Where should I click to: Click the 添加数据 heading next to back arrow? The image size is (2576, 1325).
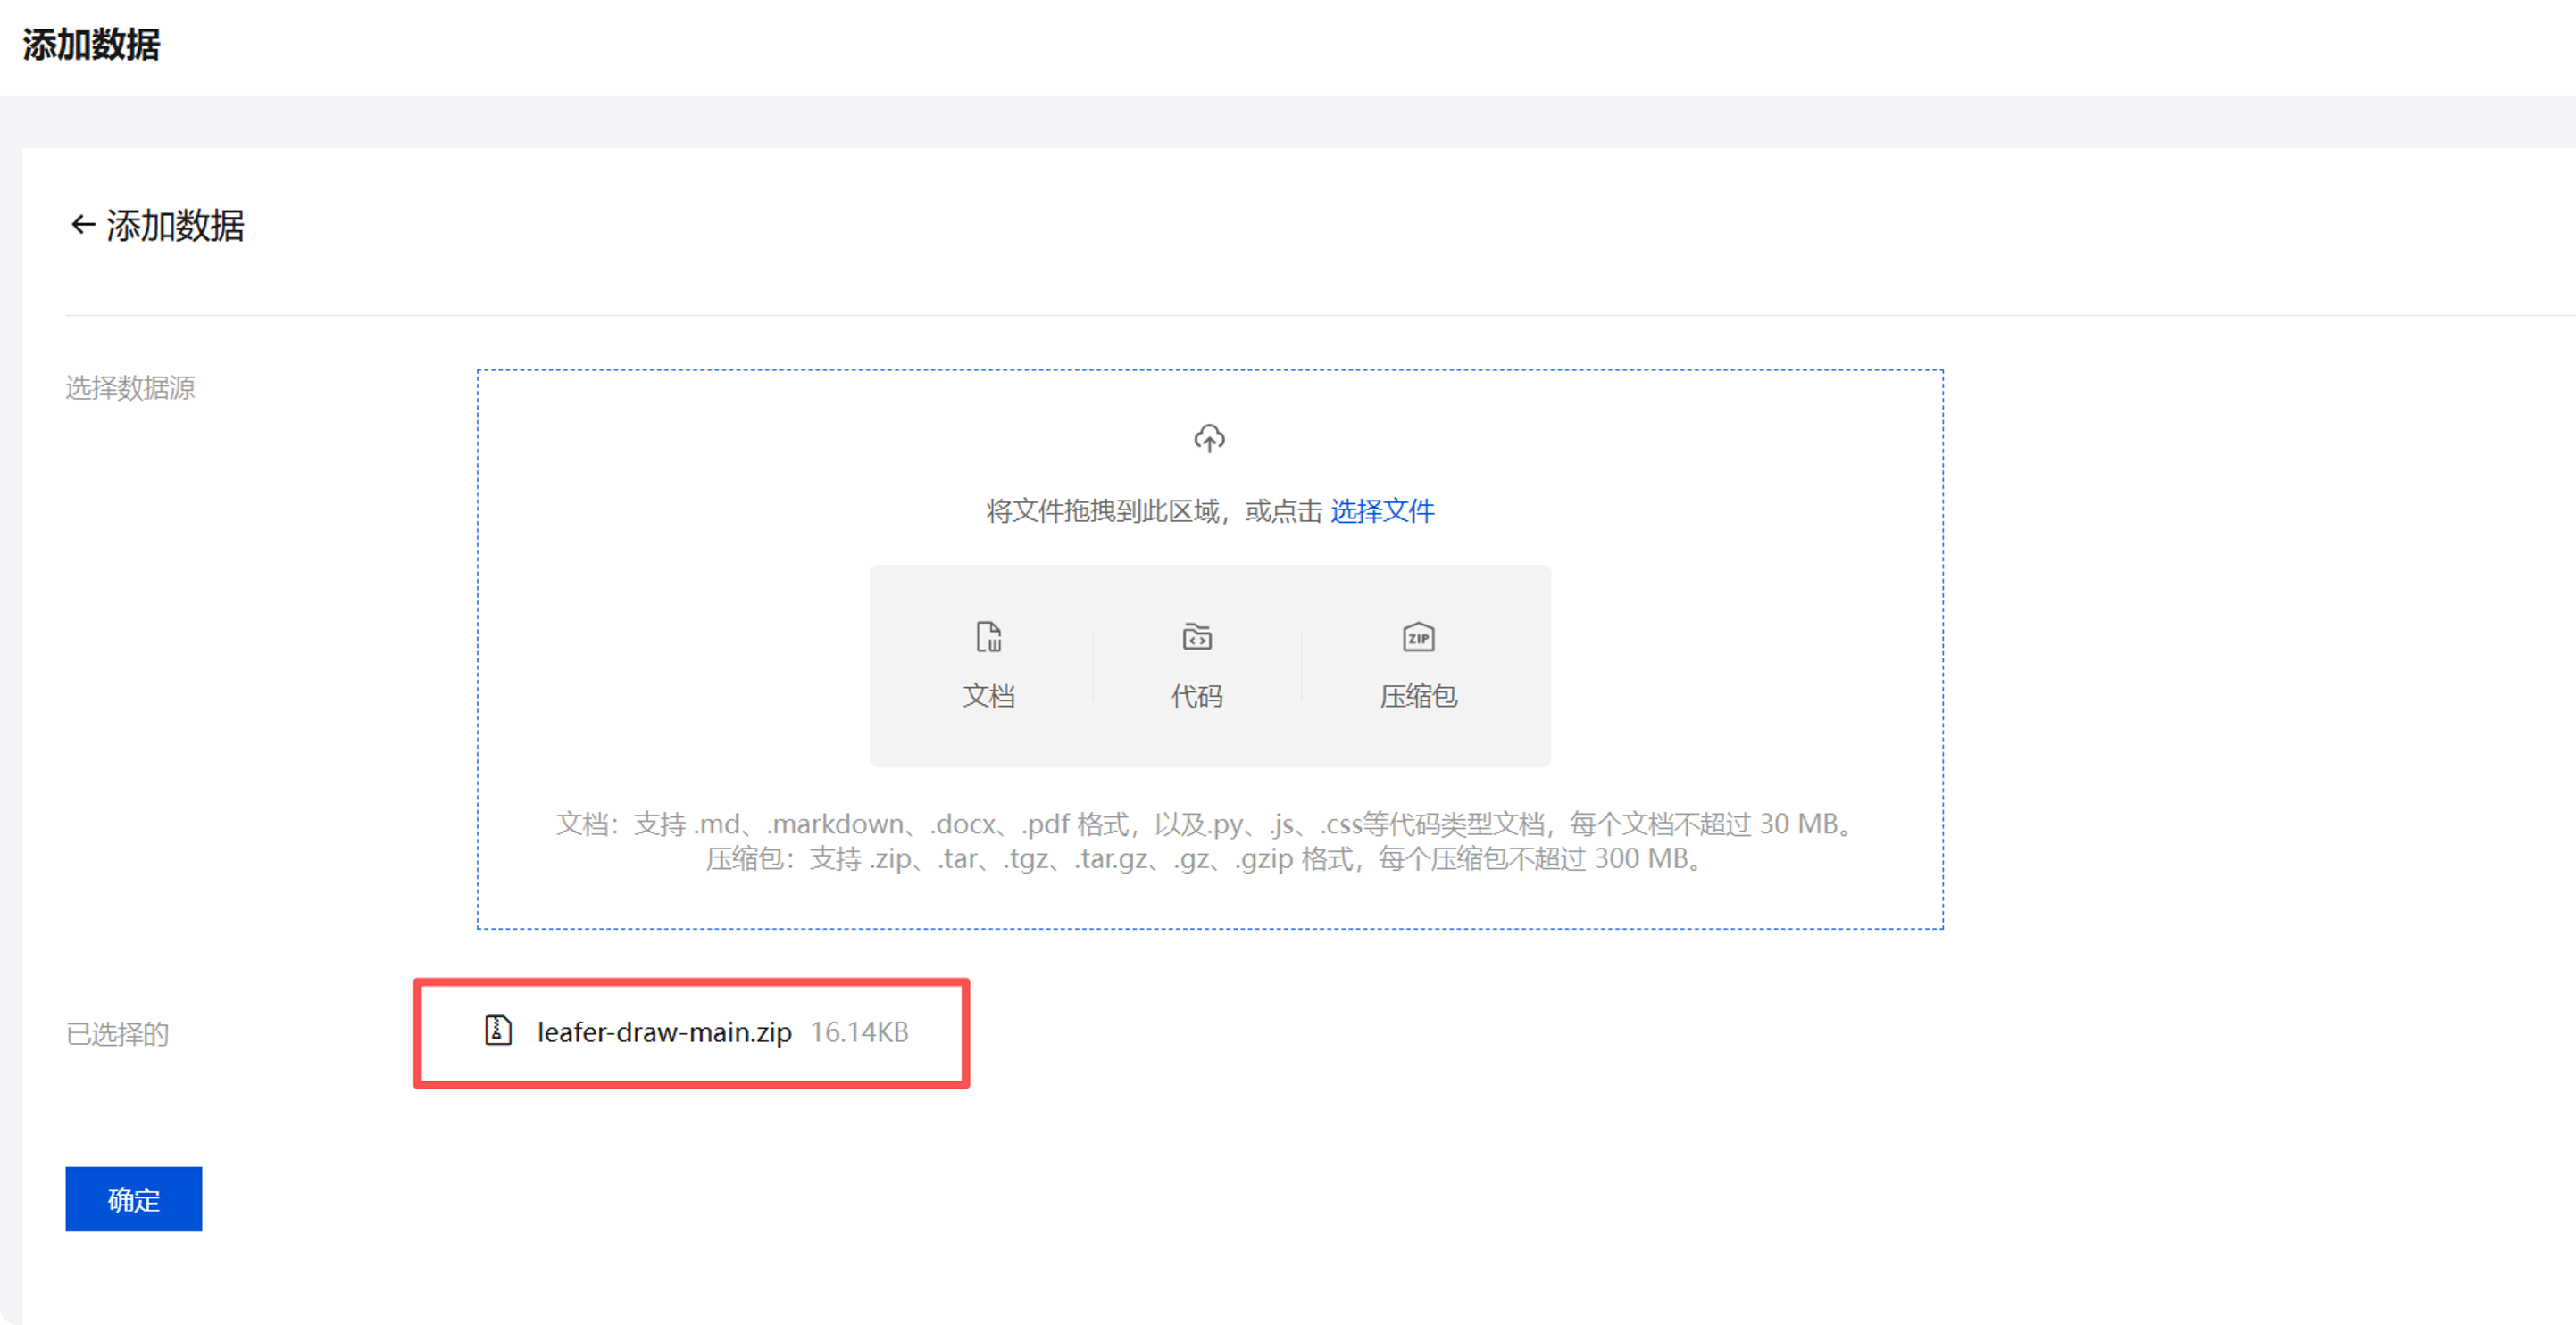point(175,226)
